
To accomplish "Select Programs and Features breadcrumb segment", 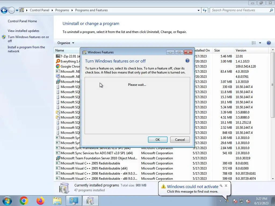I will pyautogui.click(x=91, y=10).
